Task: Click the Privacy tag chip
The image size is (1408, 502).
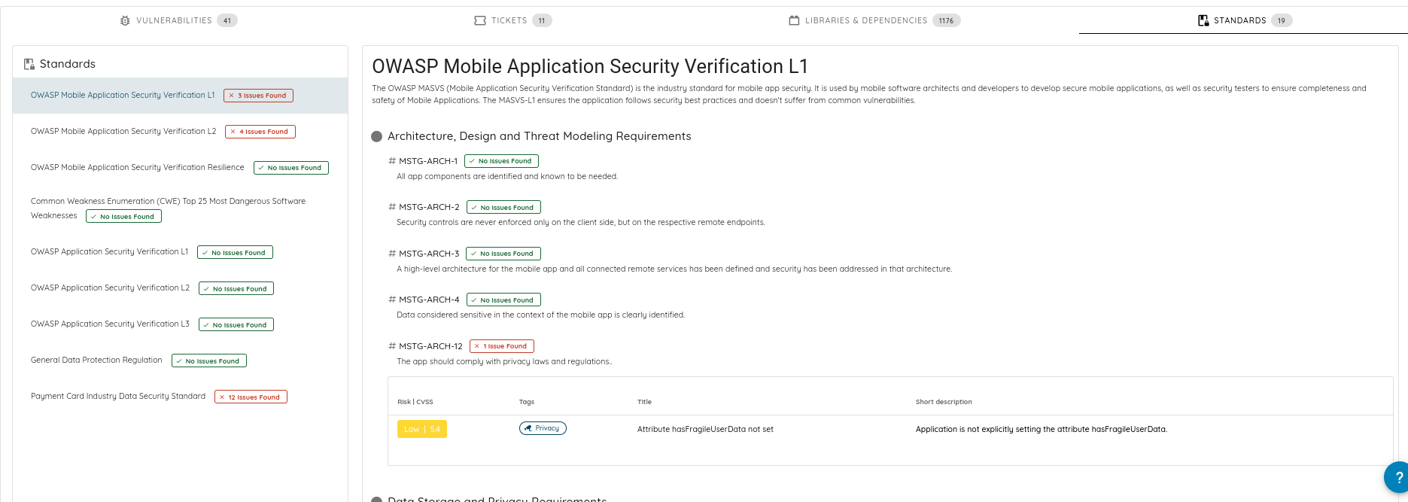Action: pyautogui.click(x=543, y=428)
